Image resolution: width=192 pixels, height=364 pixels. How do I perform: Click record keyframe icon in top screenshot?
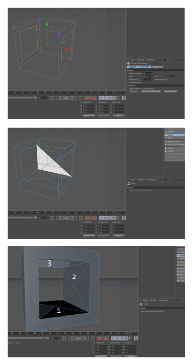pyautogui.click(x=86, y=98)
